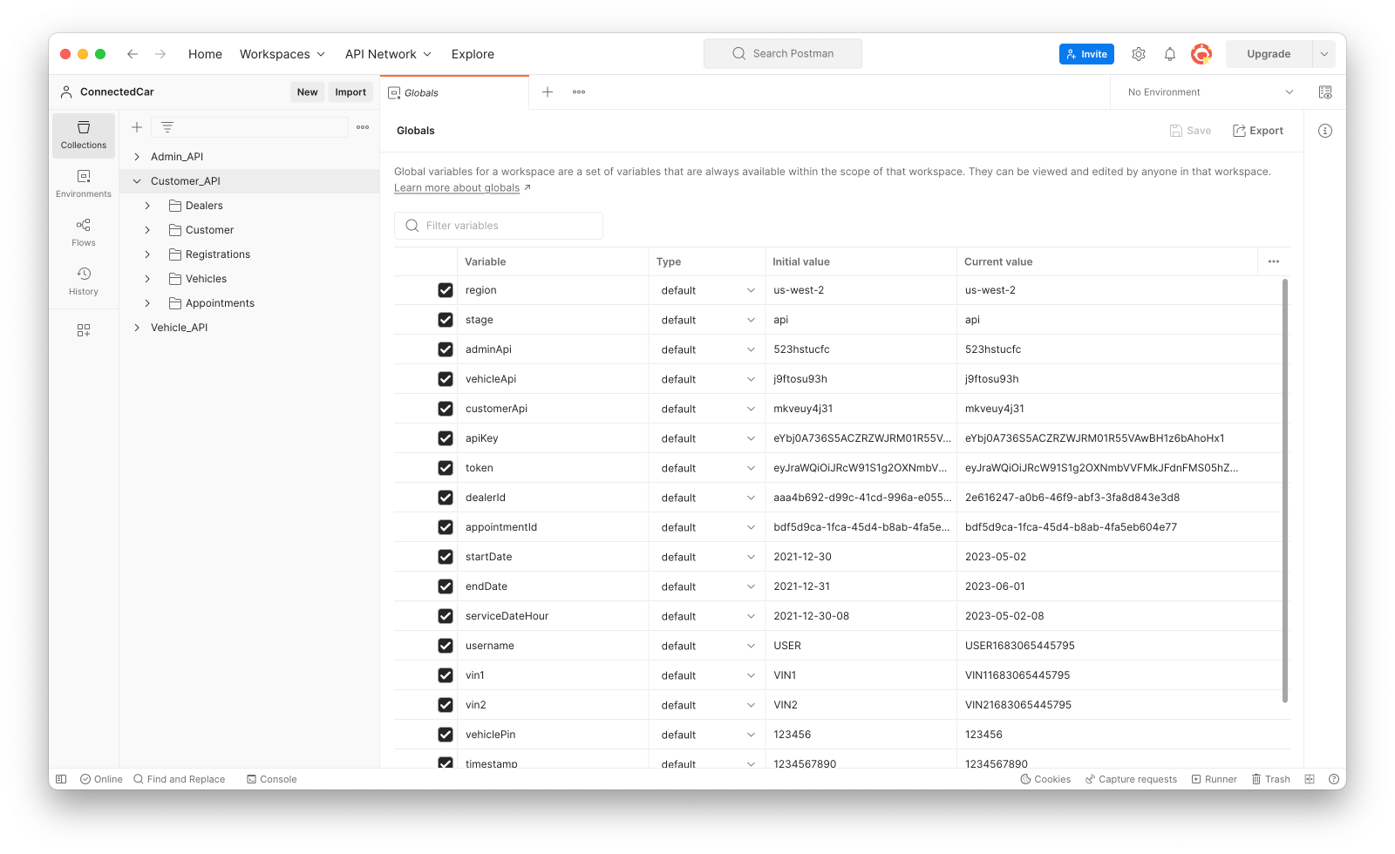Expand the Vehicle_API collection
Viewport: 1395px width, 854px height.
137,328
